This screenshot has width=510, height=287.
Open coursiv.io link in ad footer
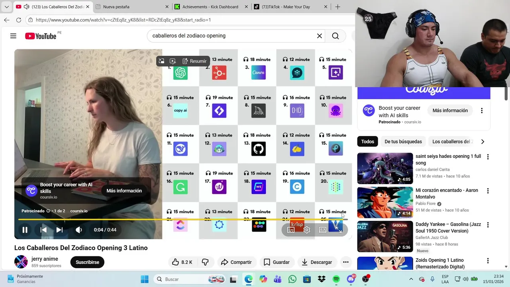79,211
